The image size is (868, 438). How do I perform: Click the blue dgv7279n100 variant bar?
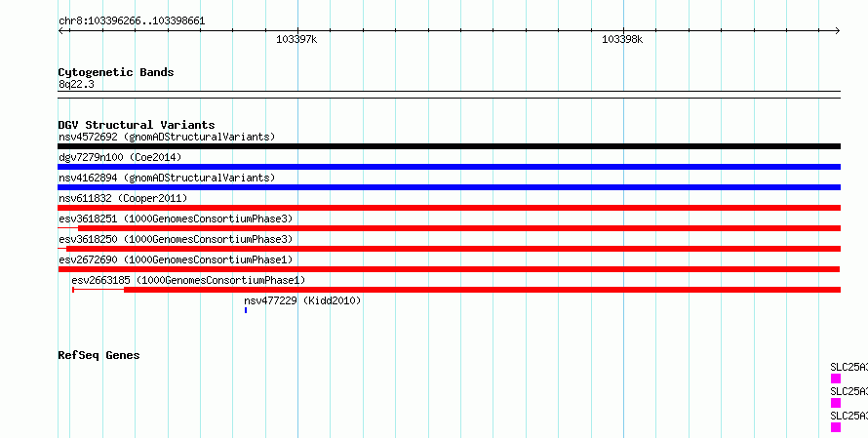click(x=449, y=167)
